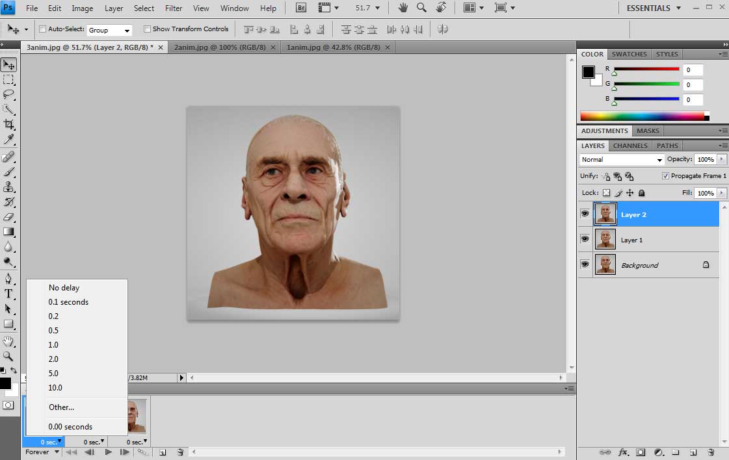Uncheck Propagate Frame 1
The height and width of the screenshot is (460, 729).
pos(665,176)
